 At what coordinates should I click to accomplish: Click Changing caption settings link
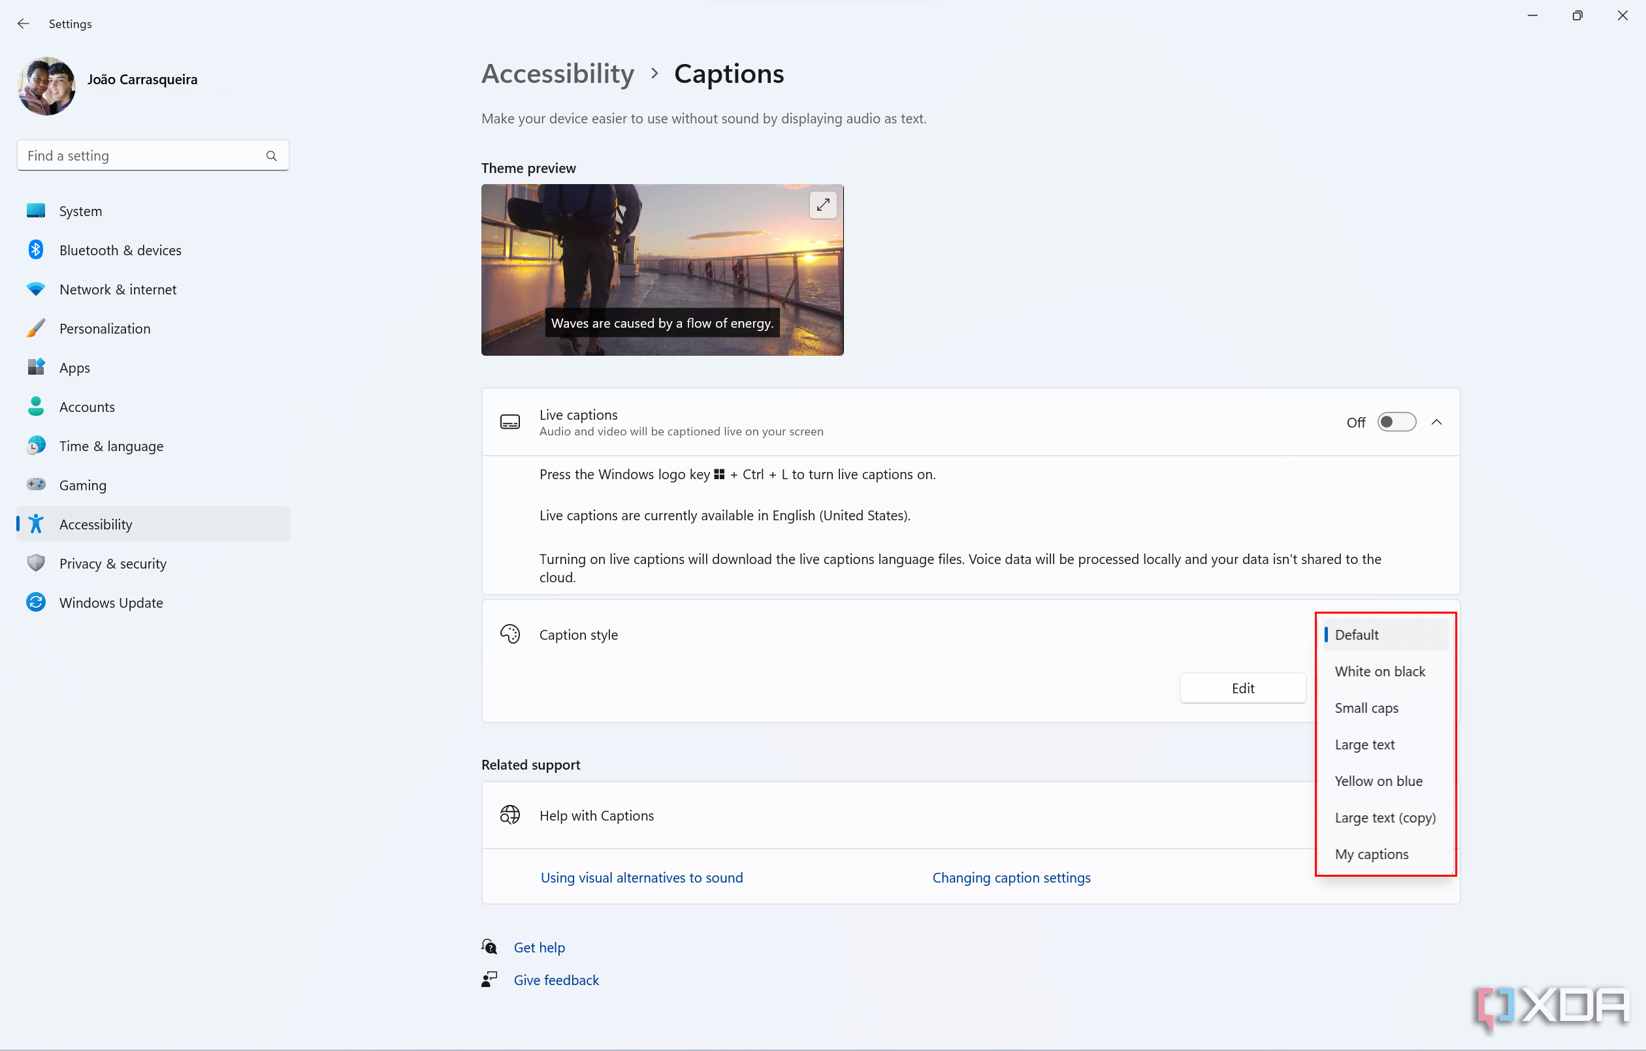[1012, 876]
